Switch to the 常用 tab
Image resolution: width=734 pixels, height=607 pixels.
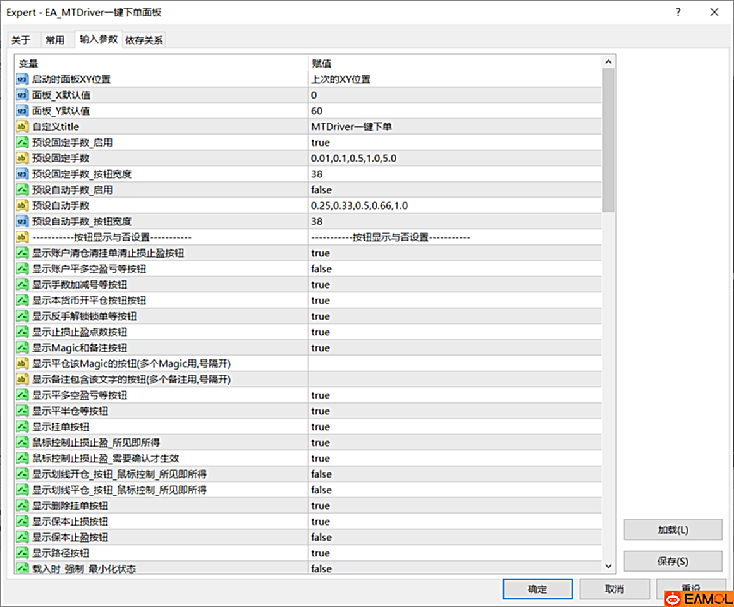(x=55, y=40)
